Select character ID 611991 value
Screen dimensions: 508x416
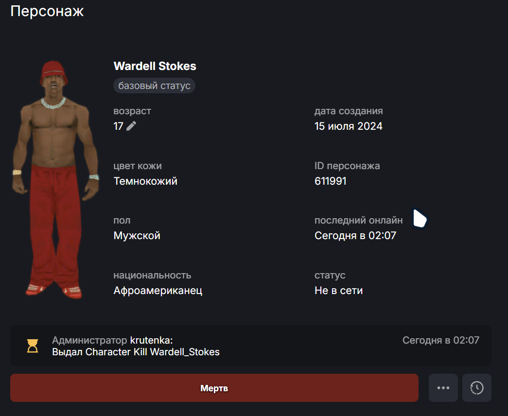click(331, 181)
